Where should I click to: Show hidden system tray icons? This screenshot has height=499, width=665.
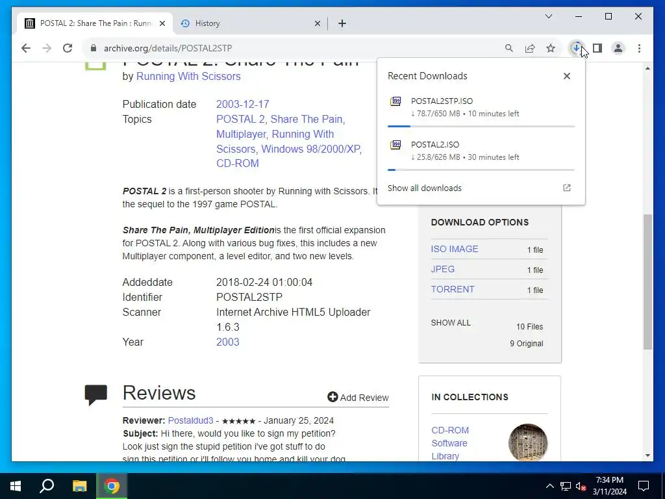[x=549, y=486]
